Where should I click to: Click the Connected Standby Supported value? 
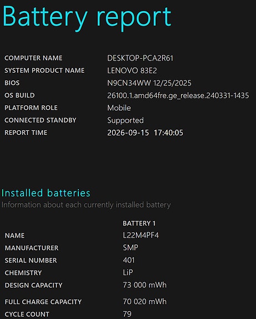click(126, 120)
